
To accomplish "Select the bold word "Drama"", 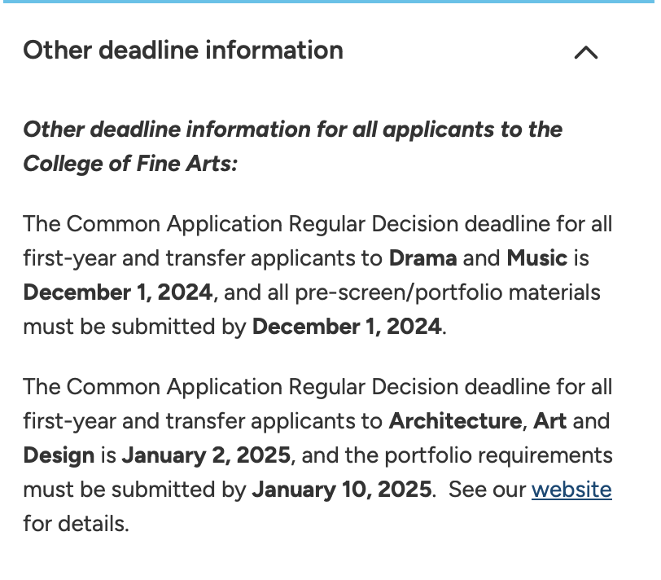I will coord(422,258).
